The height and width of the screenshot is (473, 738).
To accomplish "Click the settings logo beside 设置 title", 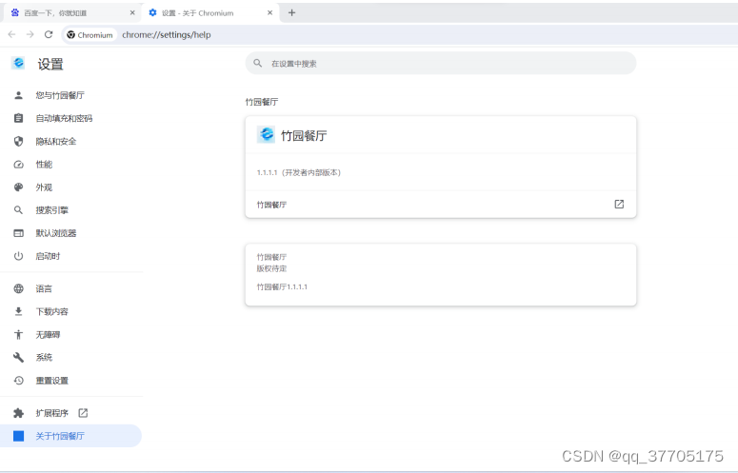I will coord(18,63).
